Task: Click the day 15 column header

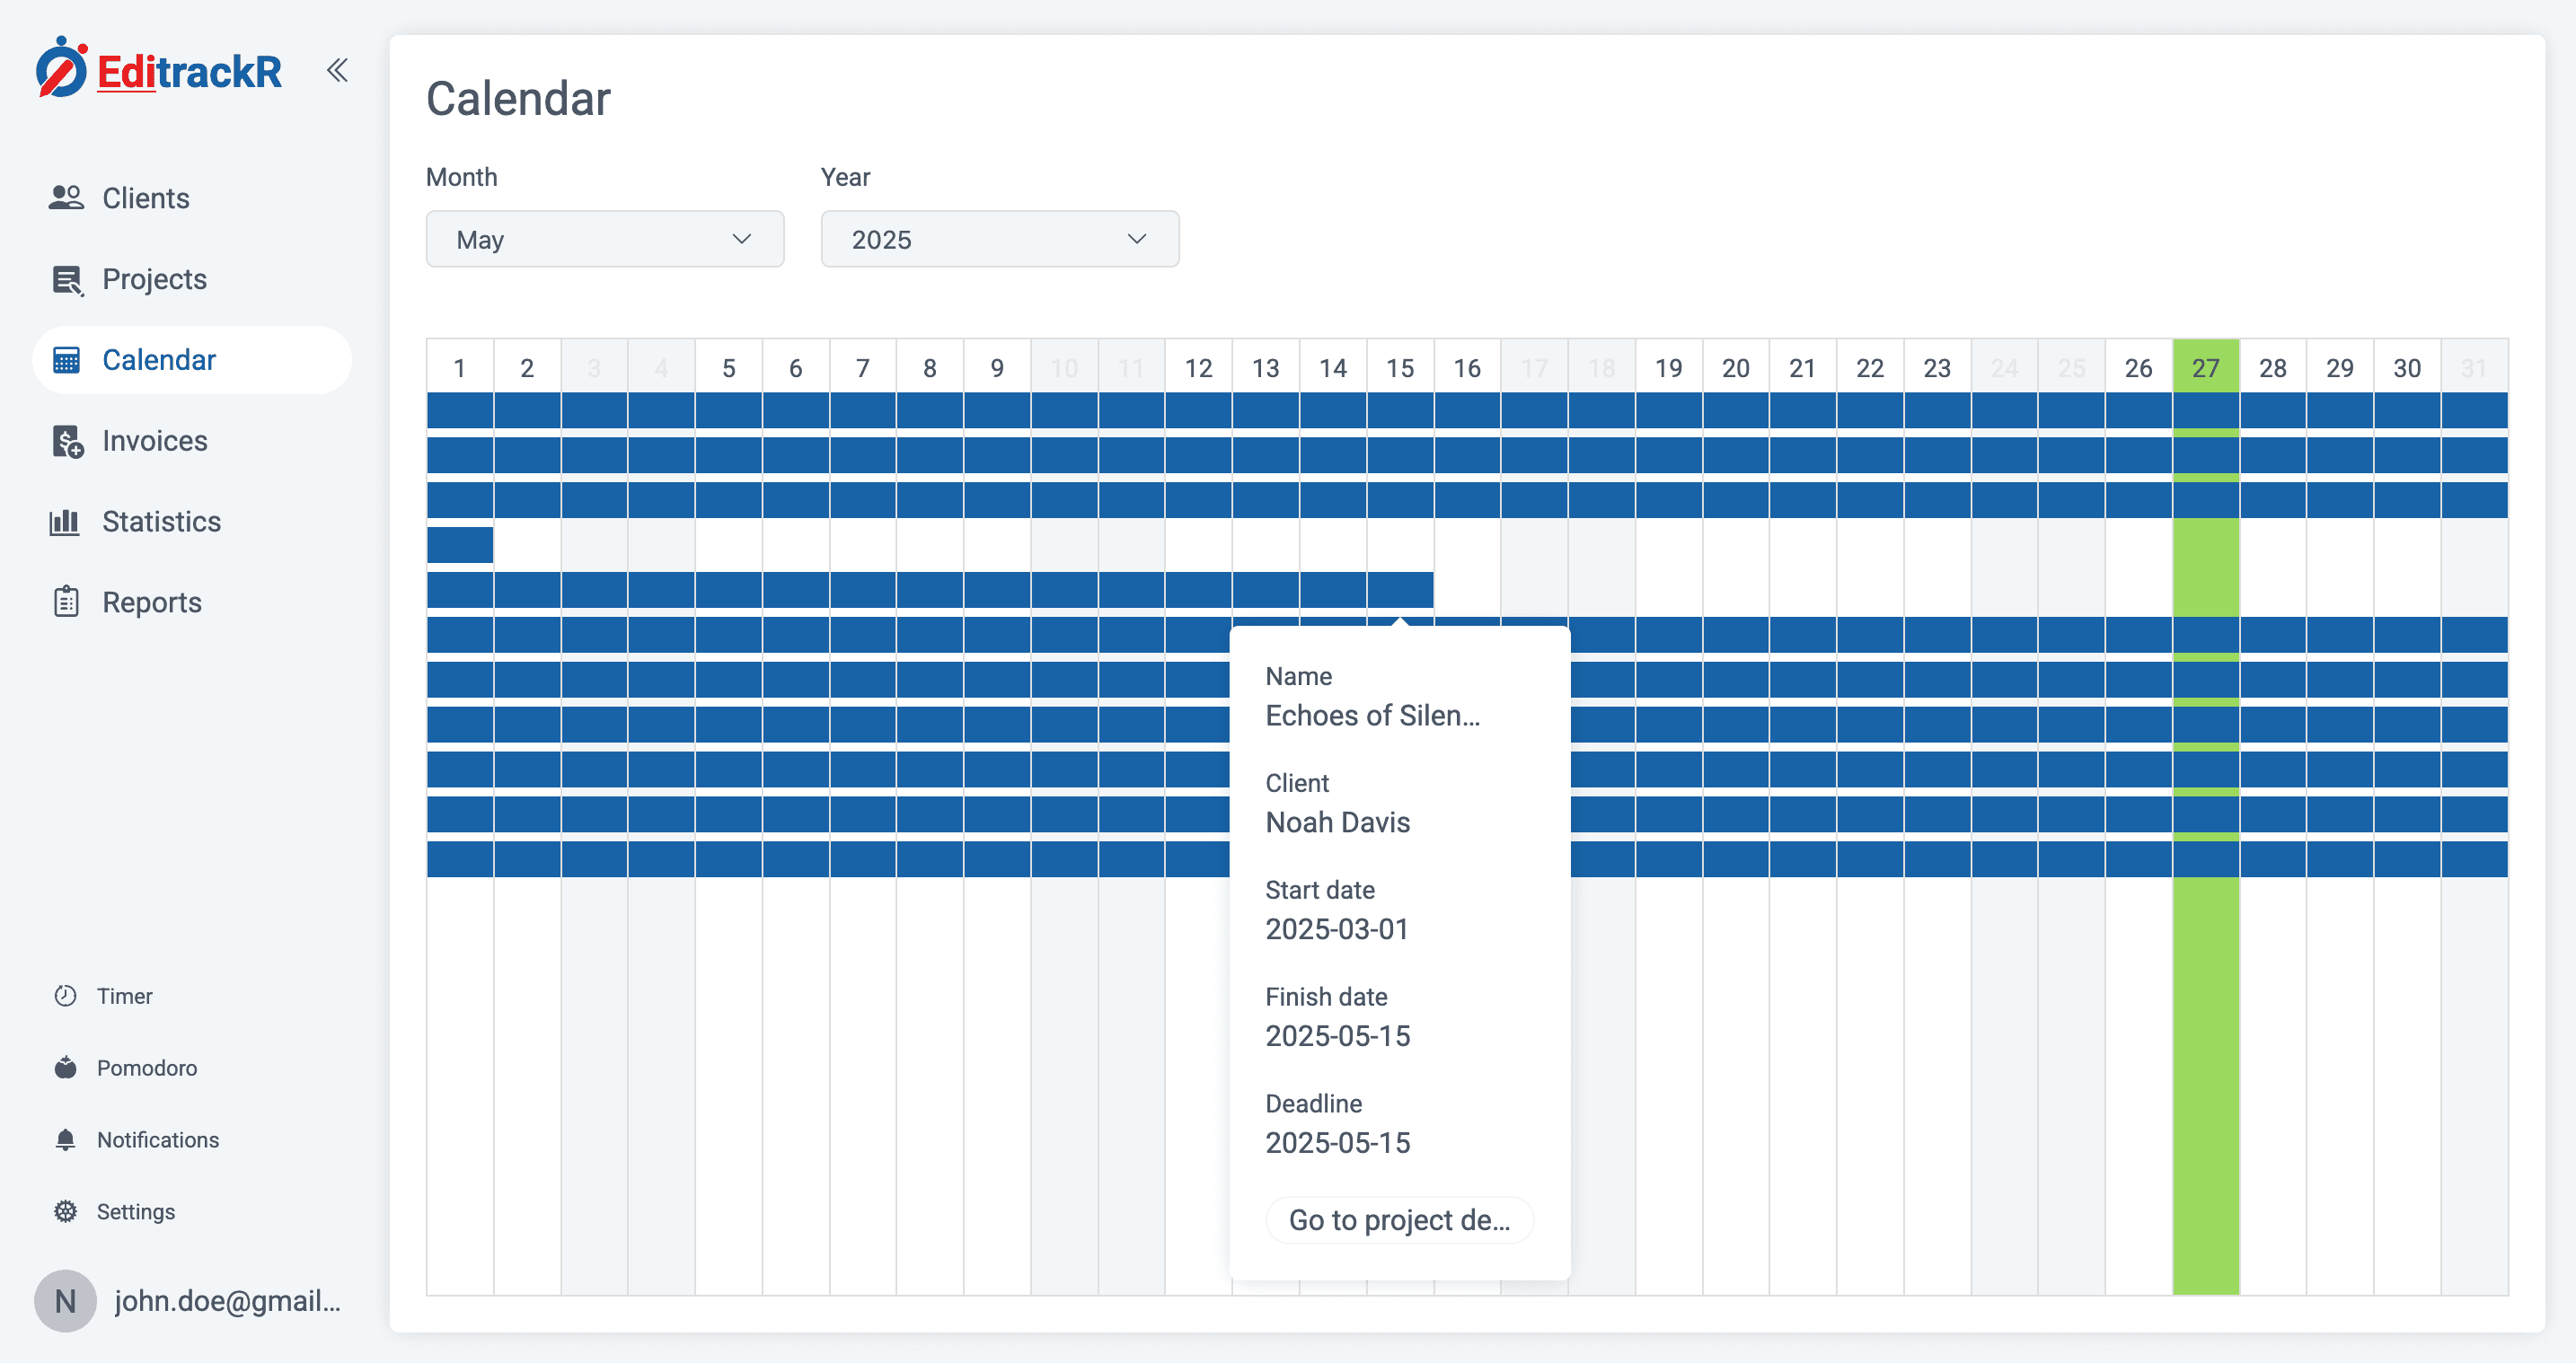Action: 1399,368
